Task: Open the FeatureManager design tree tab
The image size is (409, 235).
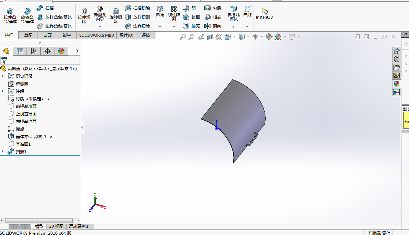Action: pyautogui.click(x=6, y=51)
